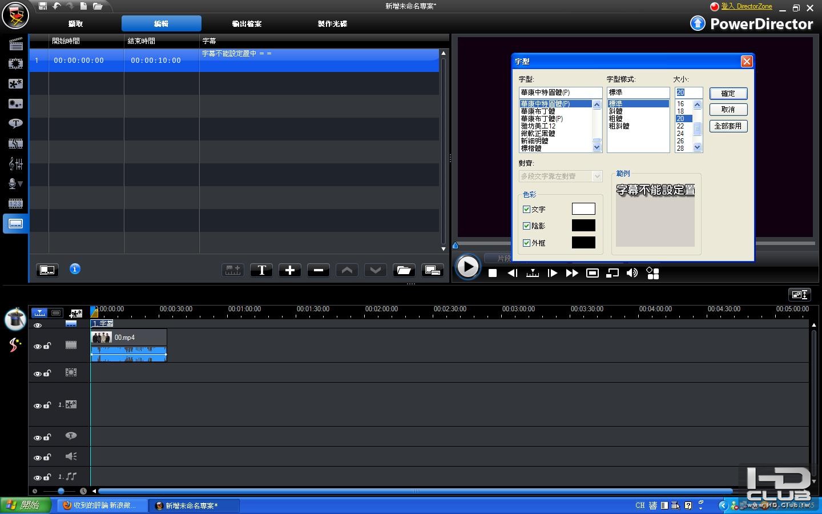Stop the preview playback
Viewport: 822px width, 514px height.
pos(493,273)
